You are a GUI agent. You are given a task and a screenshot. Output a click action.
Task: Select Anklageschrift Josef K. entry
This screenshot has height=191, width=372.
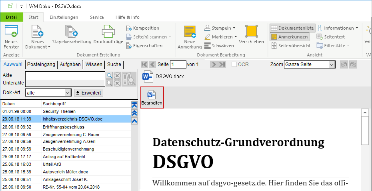pos(66,179)
